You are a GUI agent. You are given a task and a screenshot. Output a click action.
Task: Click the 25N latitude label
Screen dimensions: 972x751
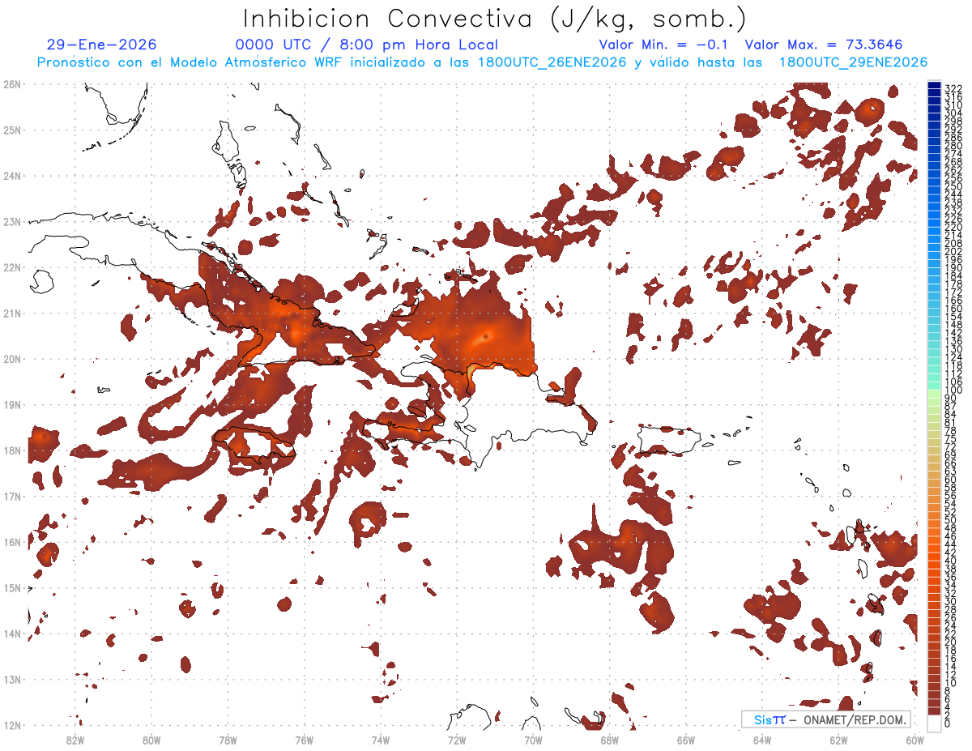pyautogui.click(x=12, y=130)
